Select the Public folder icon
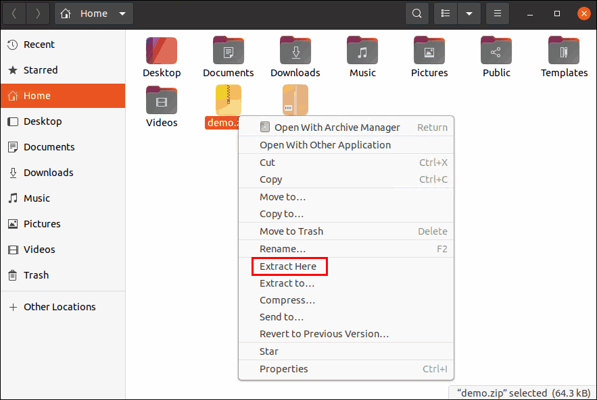 coord(496,51)
